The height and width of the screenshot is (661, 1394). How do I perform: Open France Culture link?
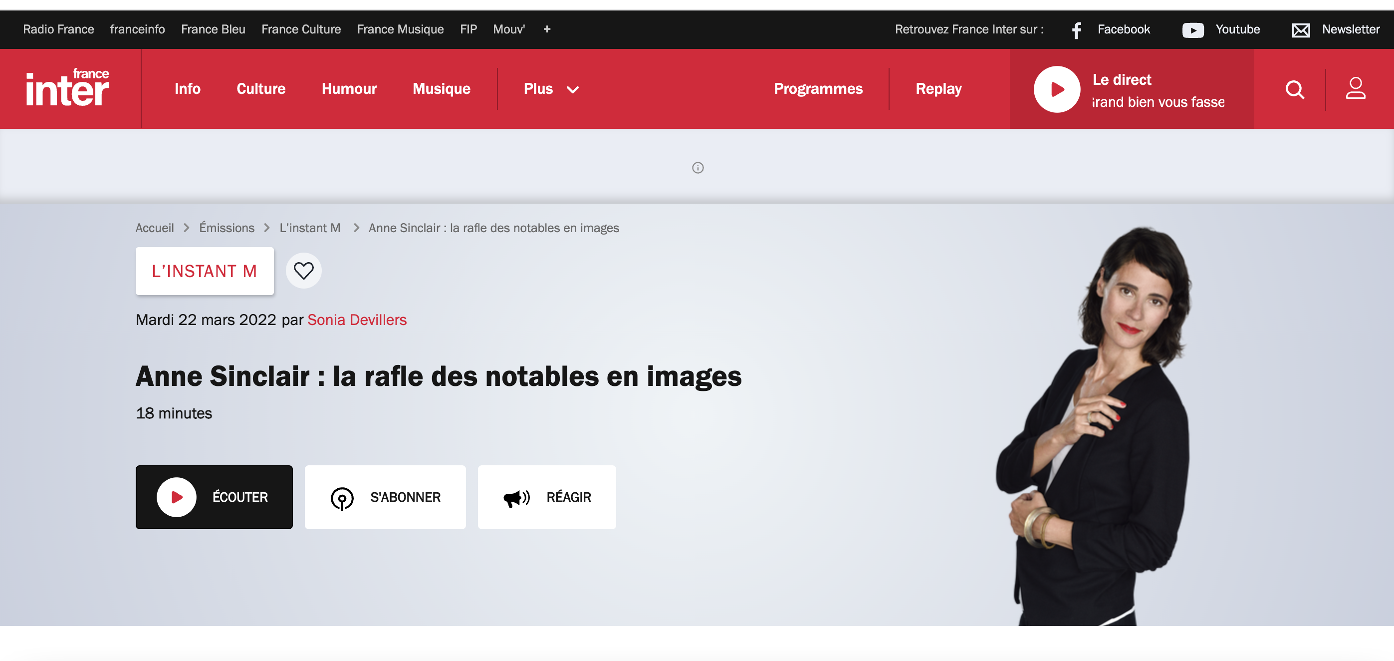coord(301,29)
